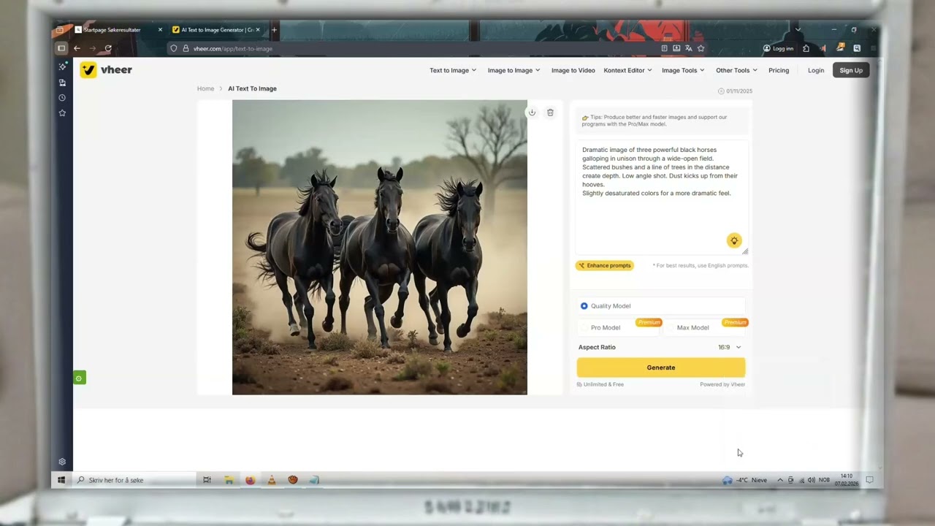Click the weather -4°C Nieve widget
The width and height of the screenshot is (935, 526).
745,480
